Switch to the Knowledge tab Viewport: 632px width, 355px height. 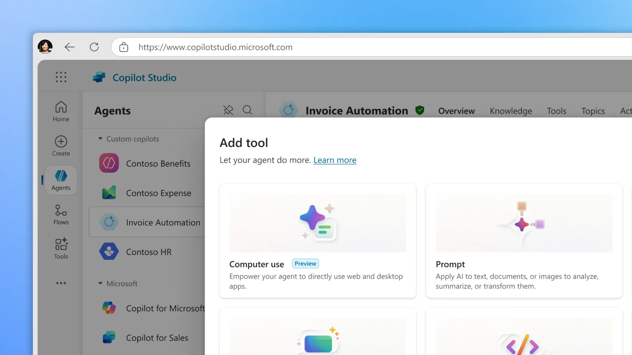[x=511, y=111]
